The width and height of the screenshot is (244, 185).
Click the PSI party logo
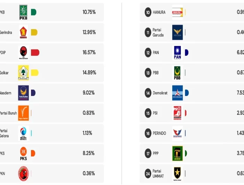tap(177, 113)
